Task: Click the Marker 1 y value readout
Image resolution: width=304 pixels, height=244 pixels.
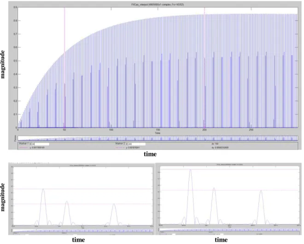Action: point(37,148)
